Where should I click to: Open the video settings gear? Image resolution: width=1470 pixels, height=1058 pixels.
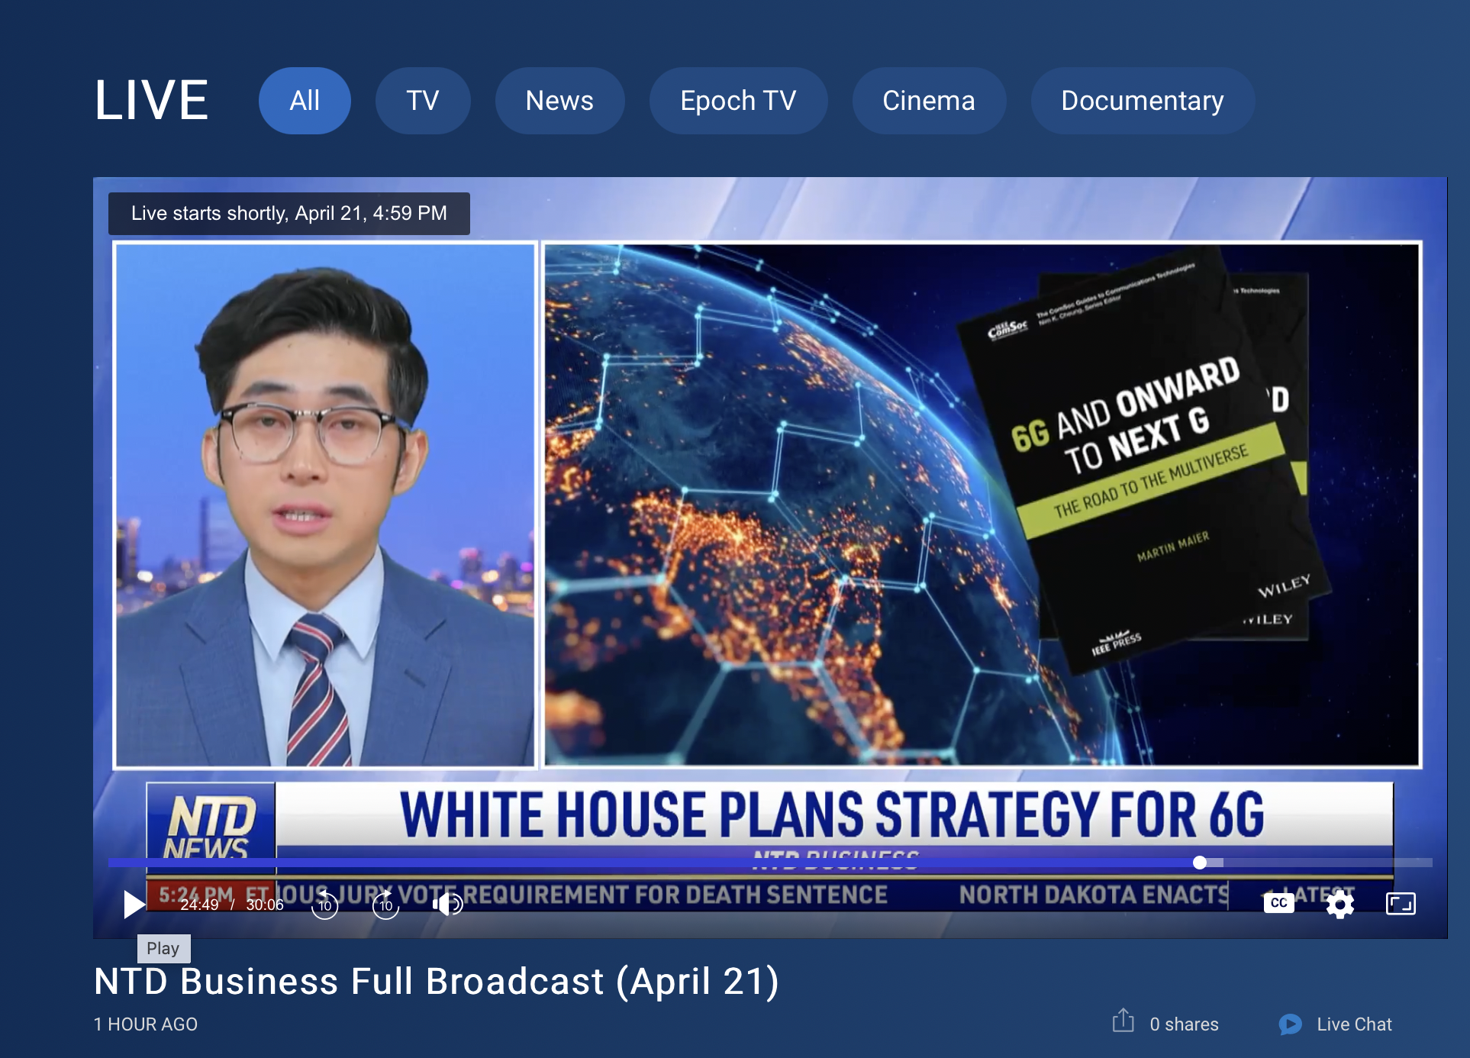(x=1339, y=905)
